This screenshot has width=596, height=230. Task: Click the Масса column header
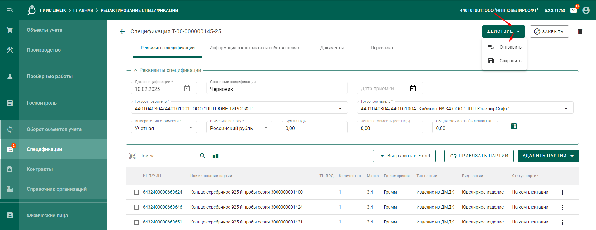[373, 176]
